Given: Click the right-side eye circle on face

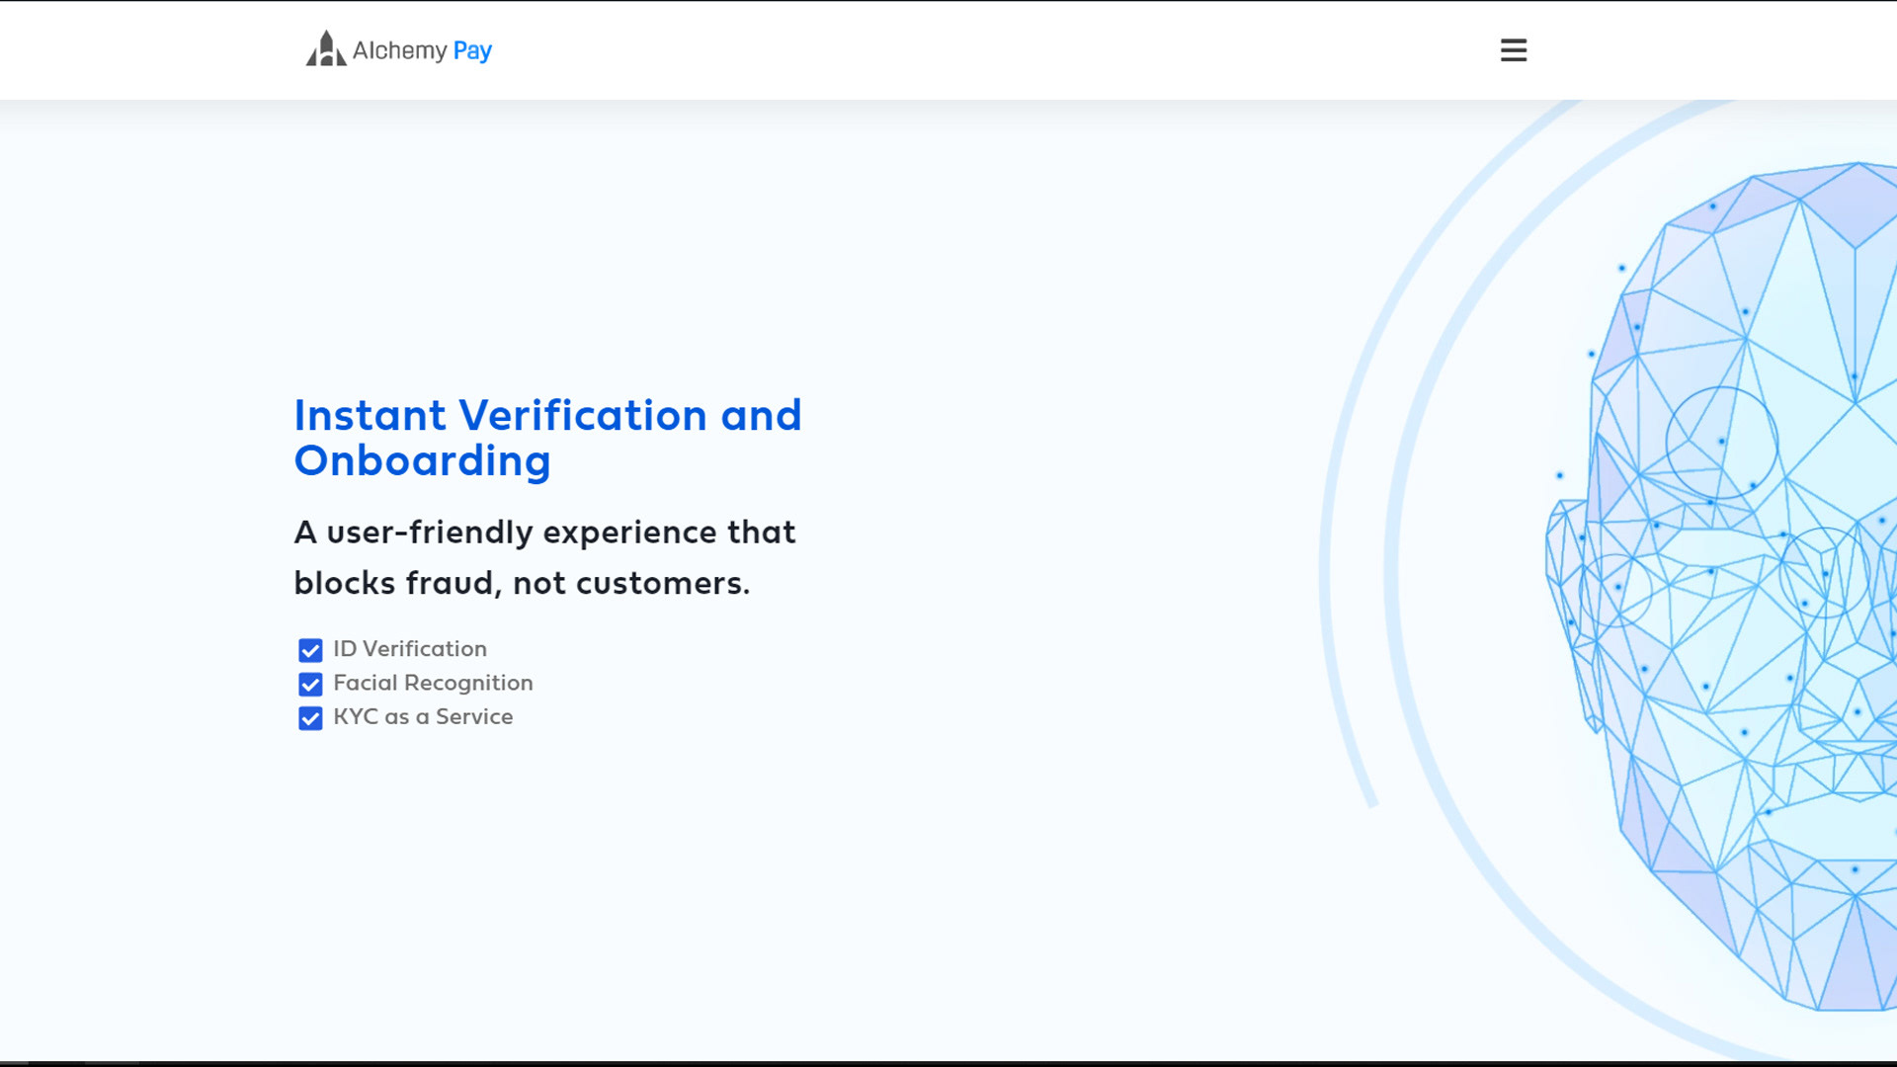Looking at the screenshot, I should pos(1824,573).
